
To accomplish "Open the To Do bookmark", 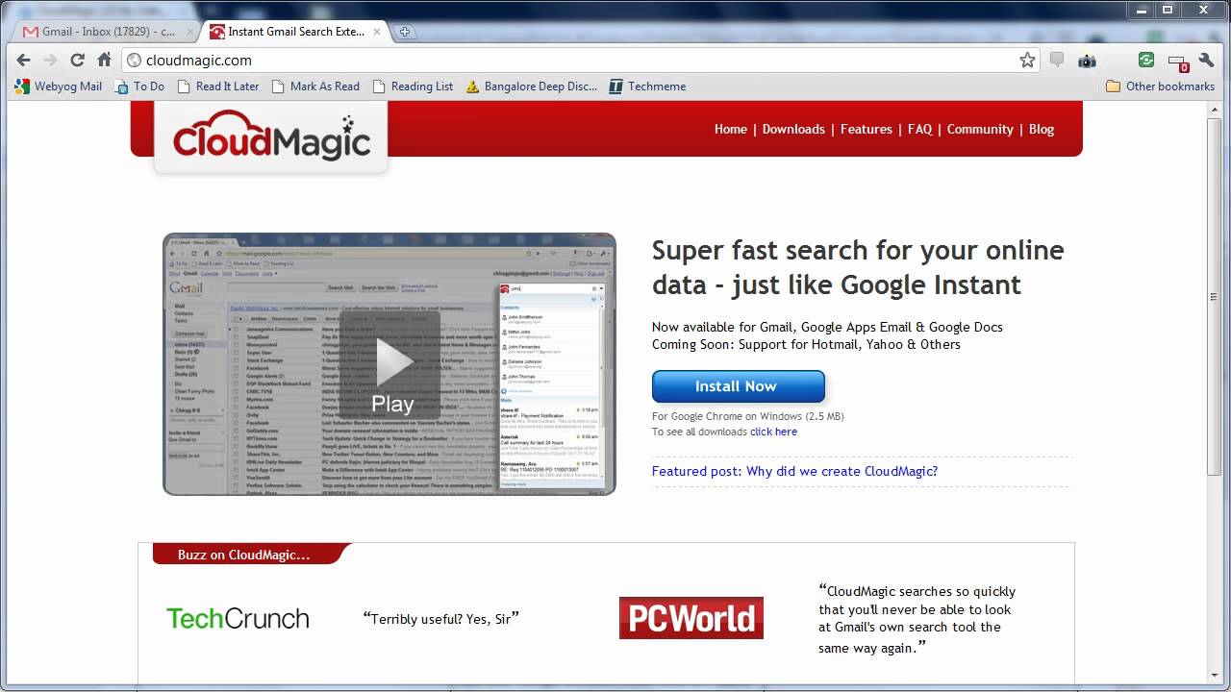I will tap(139, 86).
